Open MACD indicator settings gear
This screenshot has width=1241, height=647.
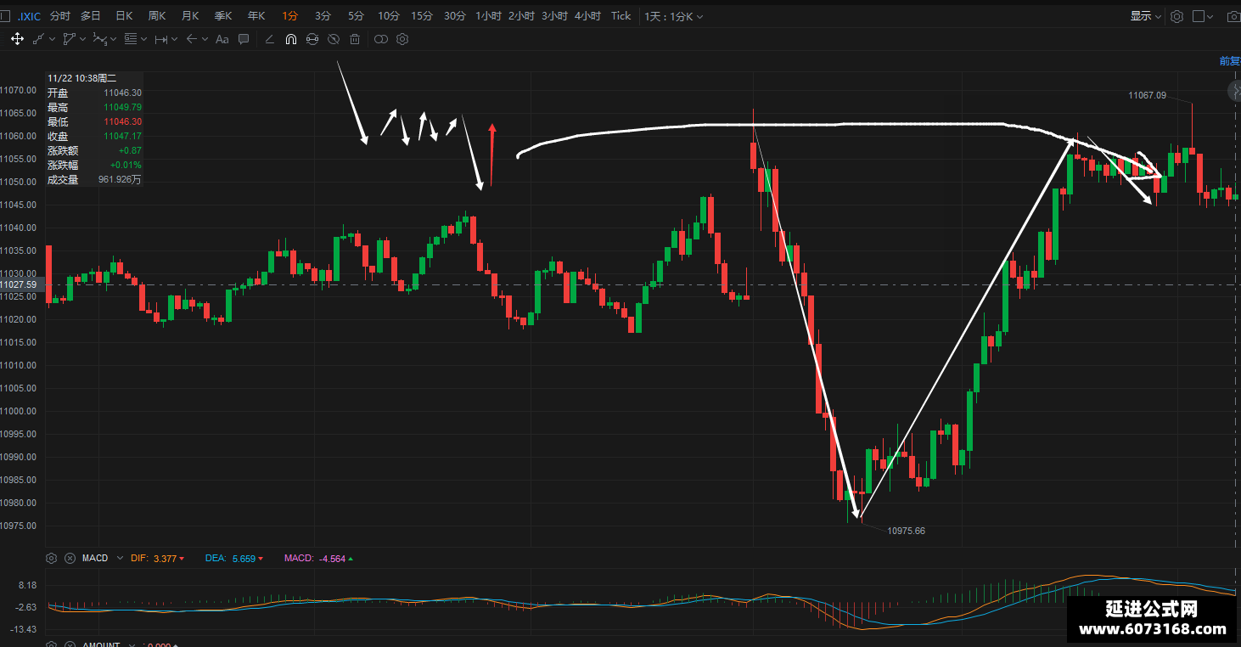tap(52, 558)
